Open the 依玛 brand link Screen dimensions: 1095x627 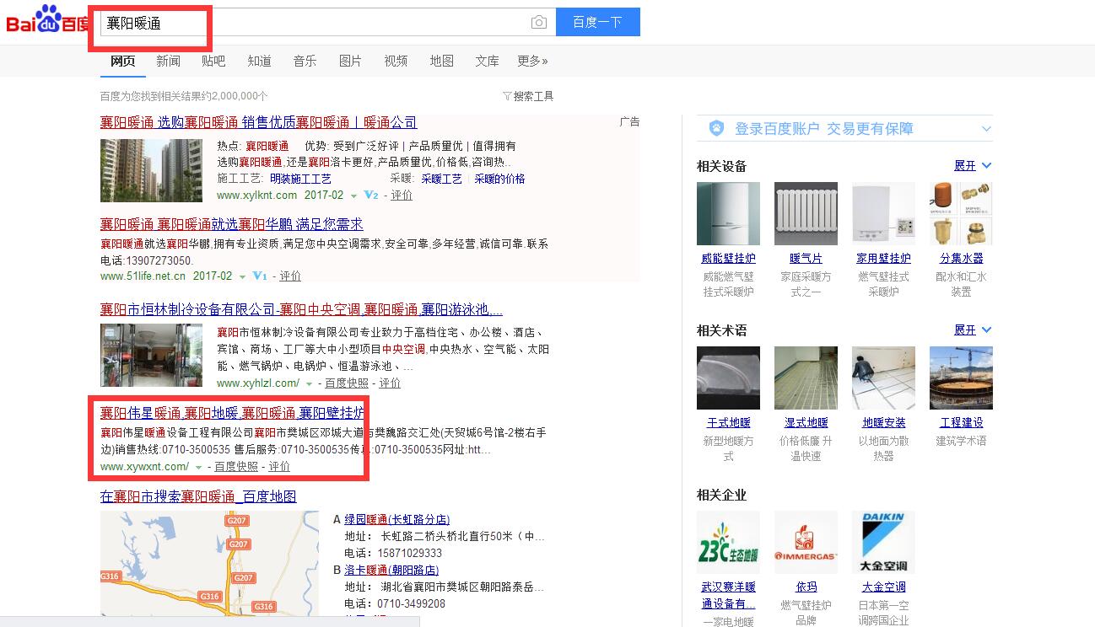806,587
